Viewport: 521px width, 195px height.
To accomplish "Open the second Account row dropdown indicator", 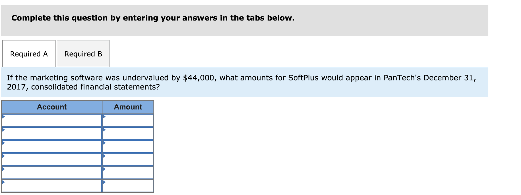I will click(3, 131).
